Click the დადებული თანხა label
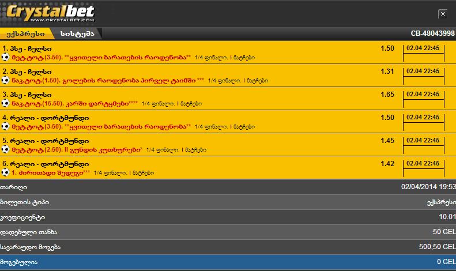This screenshot has height=271, width=456. 28,232
